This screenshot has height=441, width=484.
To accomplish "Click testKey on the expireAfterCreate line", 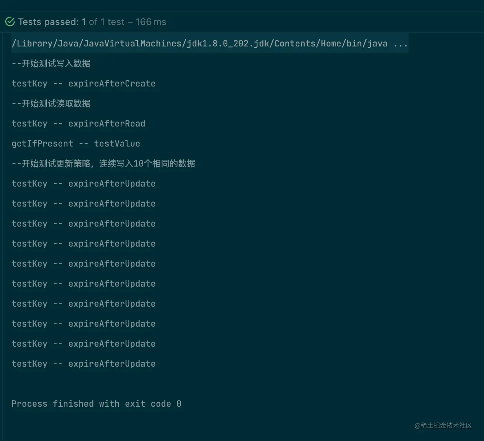I will tap(29, 84).
